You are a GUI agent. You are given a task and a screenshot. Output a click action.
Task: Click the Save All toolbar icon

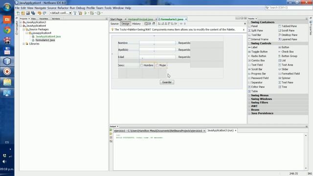pyautogui.click(x=33, y=13)
